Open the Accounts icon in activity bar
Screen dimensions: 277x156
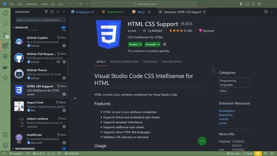click(5, 135)
